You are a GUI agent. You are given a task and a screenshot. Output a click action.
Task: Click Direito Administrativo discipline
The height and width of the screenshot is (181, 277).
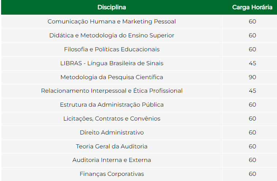click(112, 133)
